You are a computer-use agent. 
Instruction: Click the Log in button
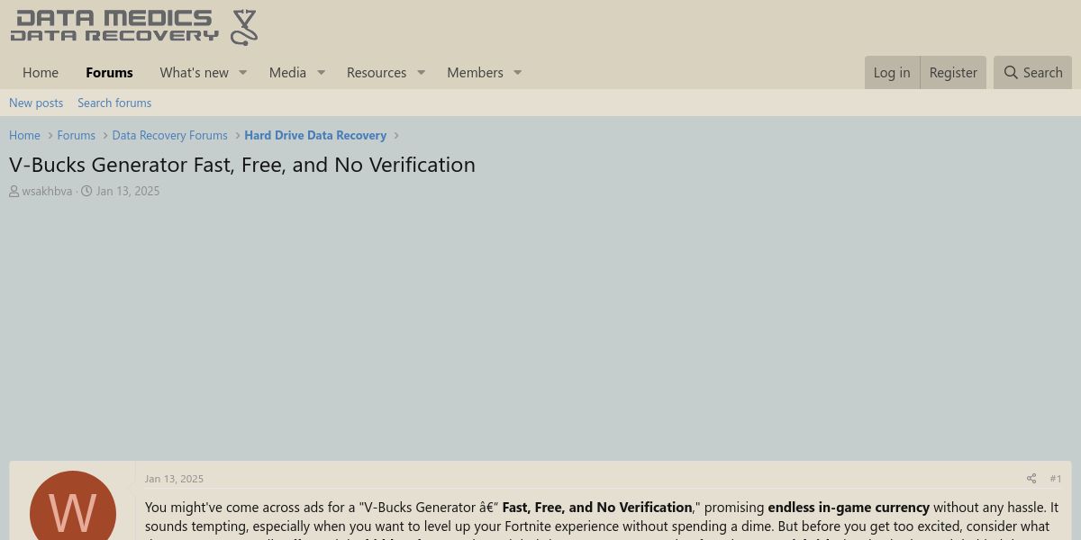892,73
